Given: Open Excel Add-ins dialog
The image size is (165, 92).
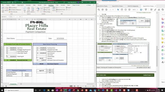Looking at the screenshot, I should point(29,10).
